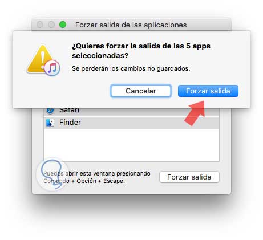Click the Safari compass icon

tap(50, 111)
